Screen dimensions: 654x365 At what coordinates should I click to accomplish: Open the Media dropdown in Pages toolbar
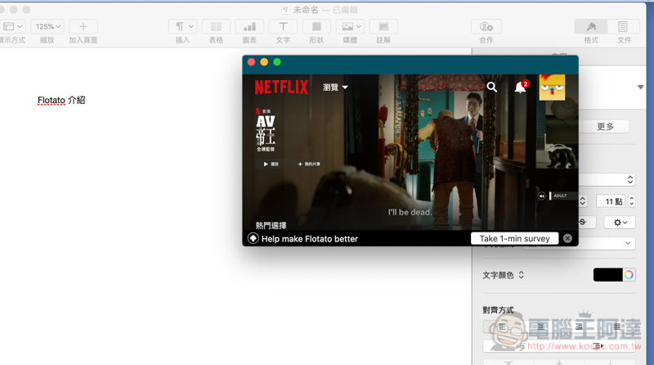[350, 26]
